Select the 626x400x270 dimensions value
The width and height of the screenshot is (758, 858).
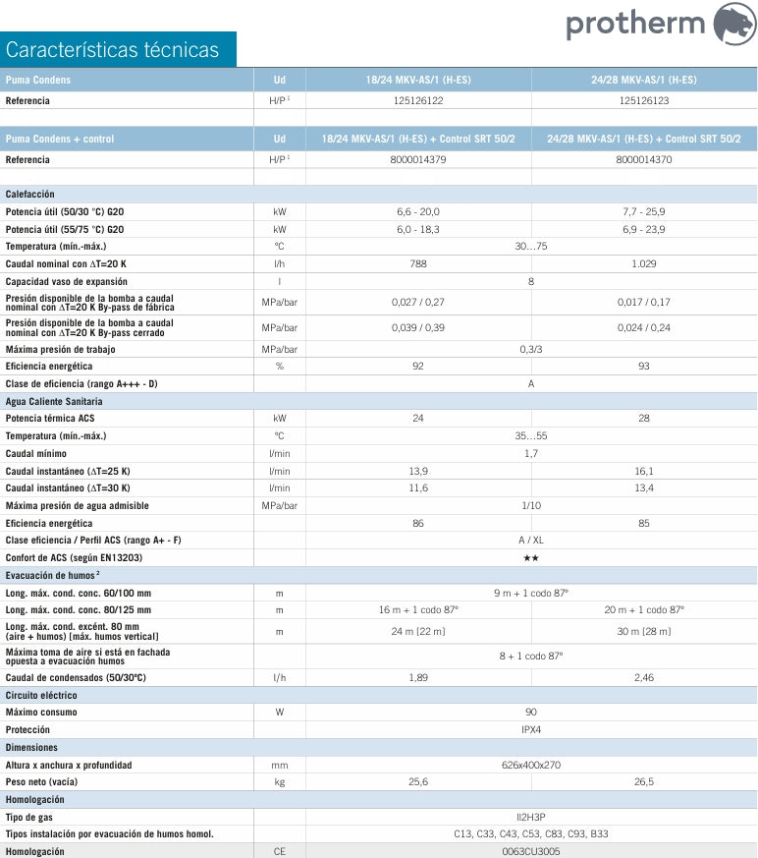(x=531, y=765)
